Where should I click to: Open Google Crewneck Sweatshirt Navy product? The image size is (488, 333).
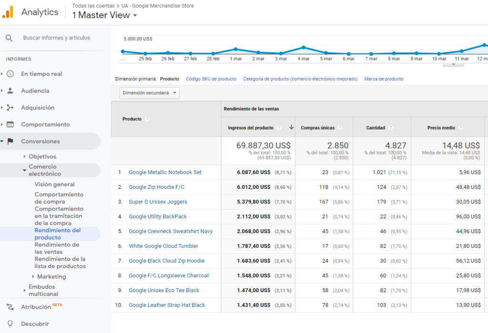click(x=171, y=231)
